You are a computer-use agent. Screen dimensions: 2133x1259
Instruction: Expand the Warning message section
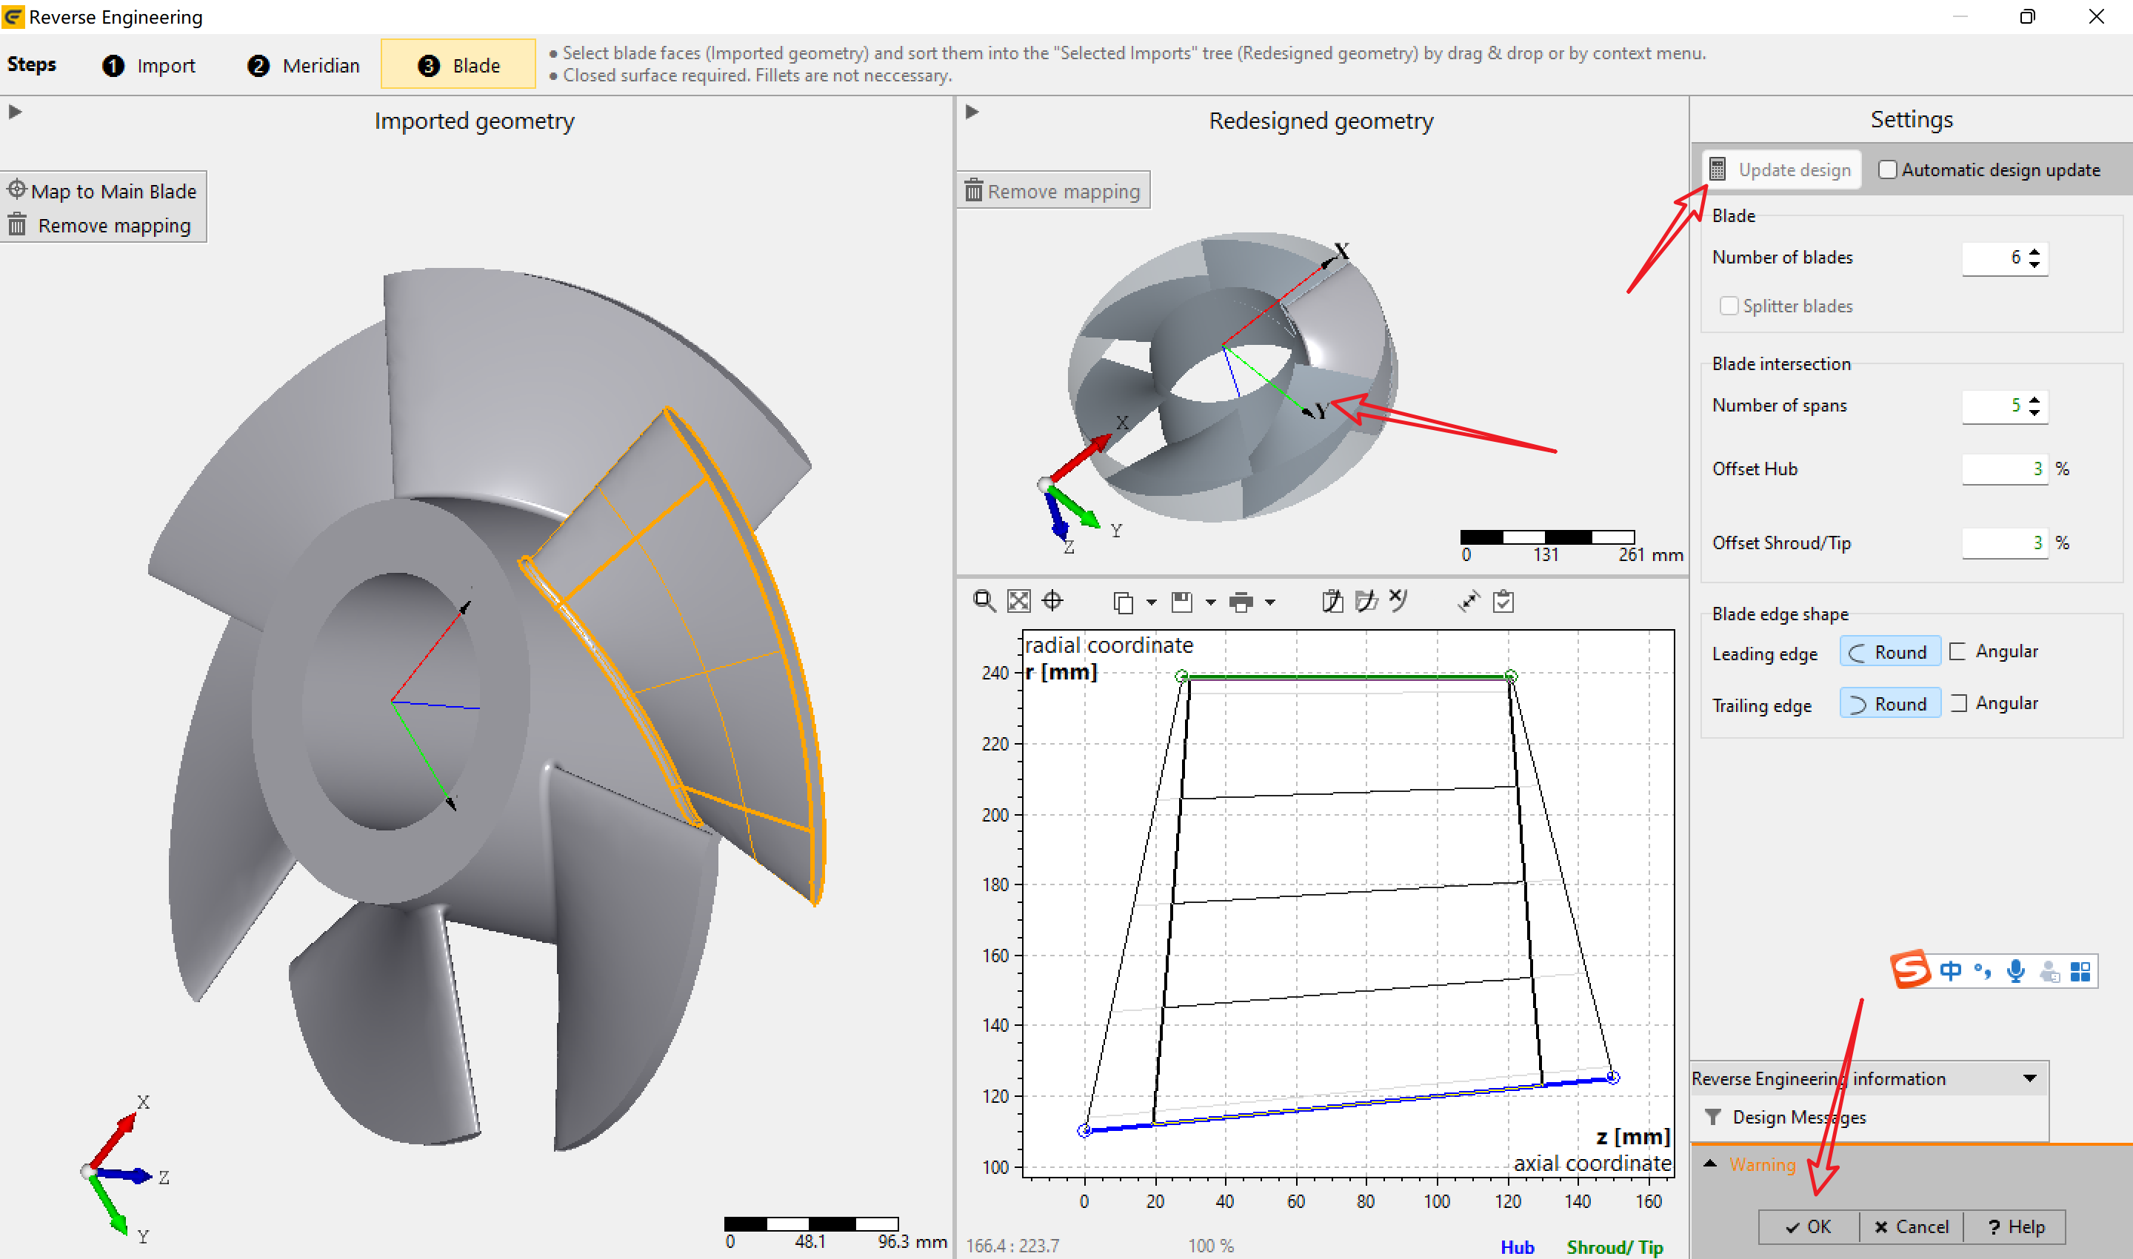(1710, 1163)
